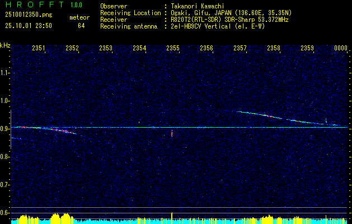Click the 2357 time axis marker
352x224 pixels.
240,48
